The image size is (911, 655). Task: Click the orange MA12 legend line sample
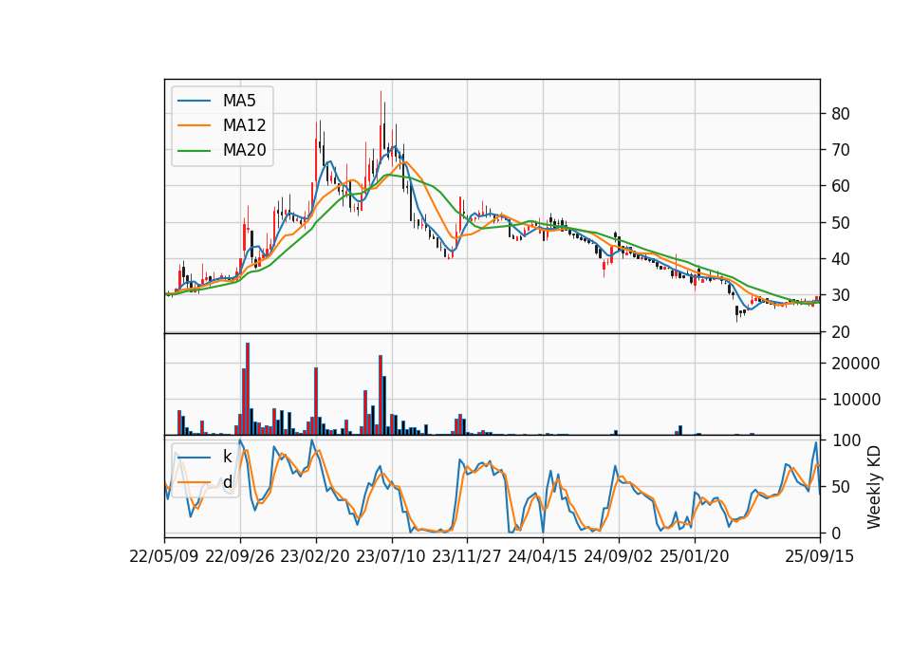click(x=195, y=125)
